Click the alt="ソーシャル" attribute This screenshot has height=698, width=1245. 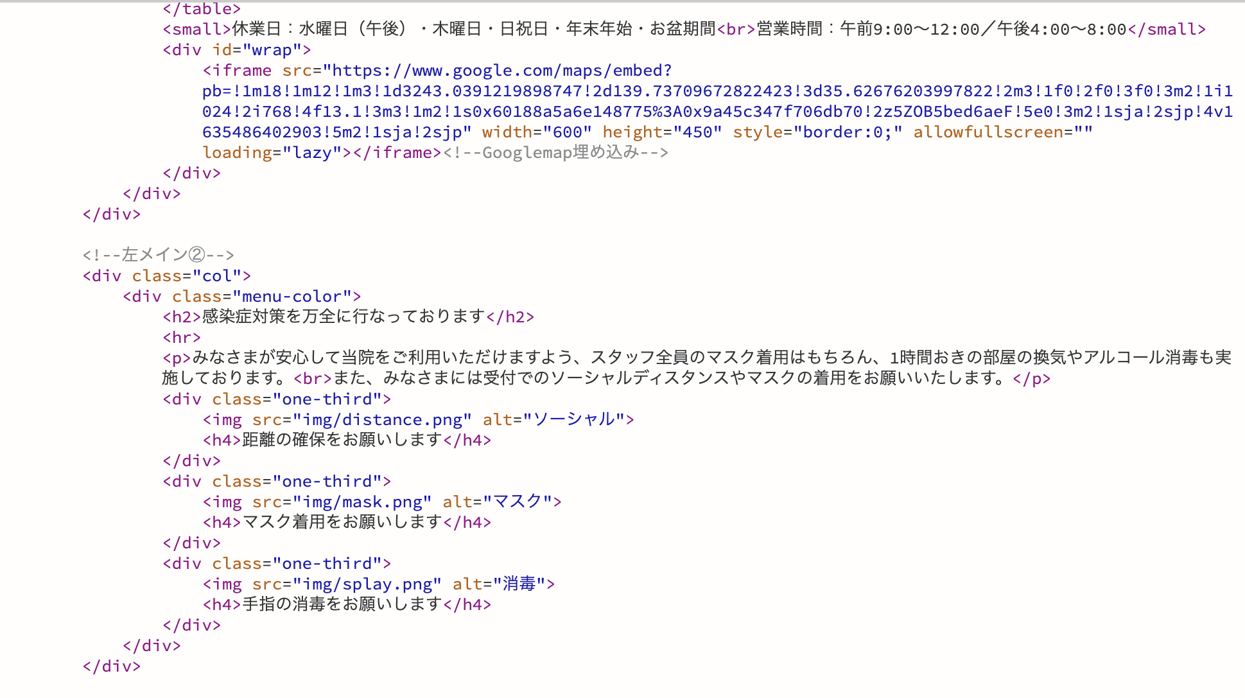[554, 420]
